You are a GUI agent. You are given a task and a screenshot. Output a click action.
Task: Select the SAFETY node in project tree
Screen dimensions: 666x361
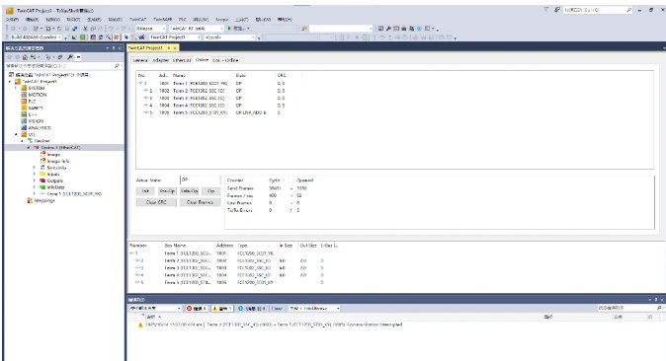tap(36, 108)
